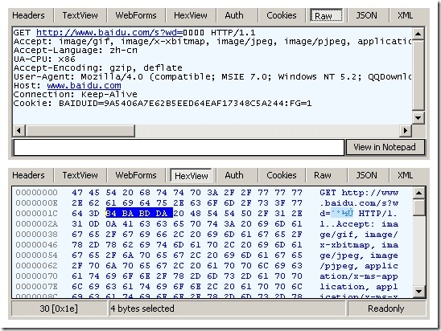Click hex offset 0000001C
Screen dimensions: 441x331
[x=36, y=214]
